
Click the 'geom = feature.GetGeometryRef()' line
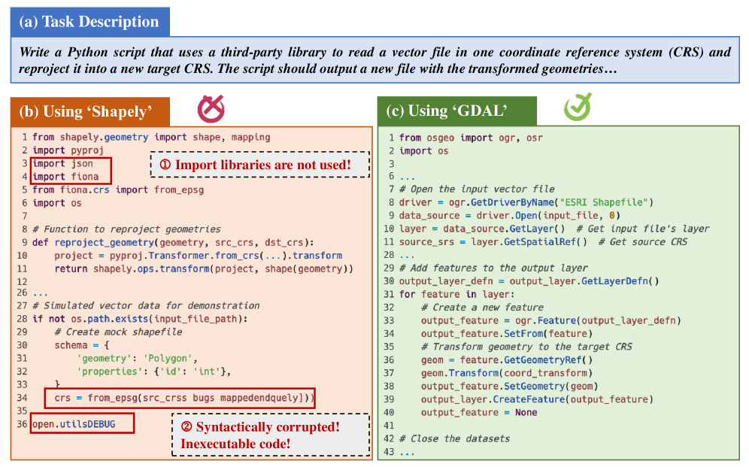[507, 360]
